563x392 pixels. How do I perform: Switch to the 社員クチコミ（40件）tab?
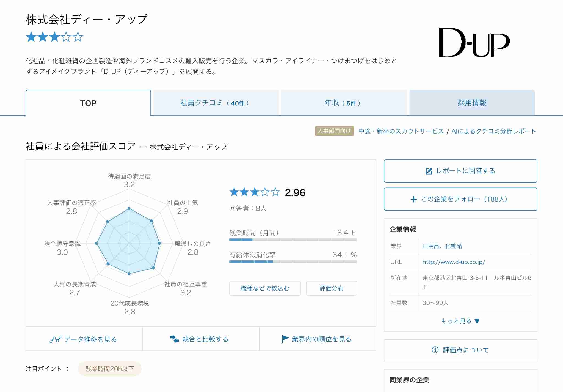(216, 103)
